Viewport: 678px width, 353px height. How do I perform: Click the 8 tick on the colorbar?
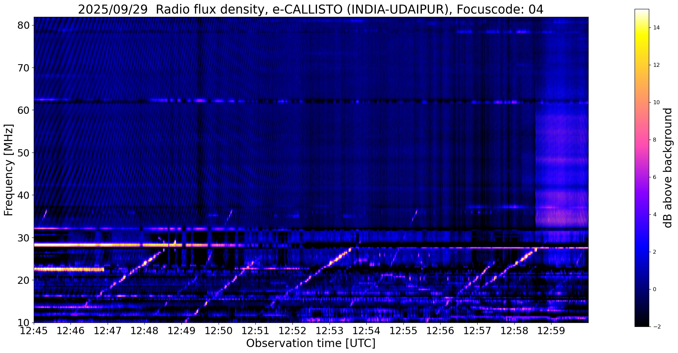coord(654,140)
